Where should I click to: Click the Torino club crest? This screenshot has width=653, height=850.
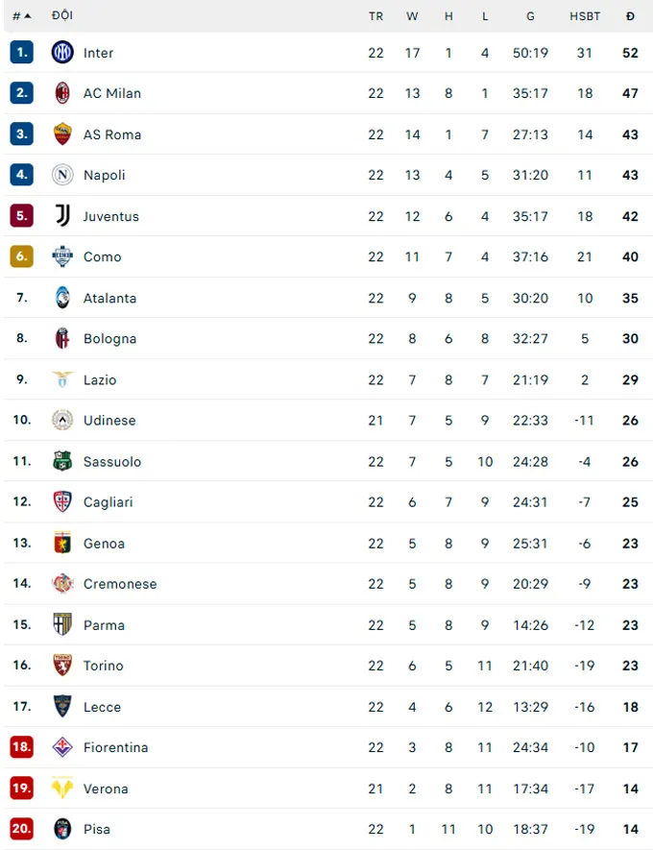(62, 666)
